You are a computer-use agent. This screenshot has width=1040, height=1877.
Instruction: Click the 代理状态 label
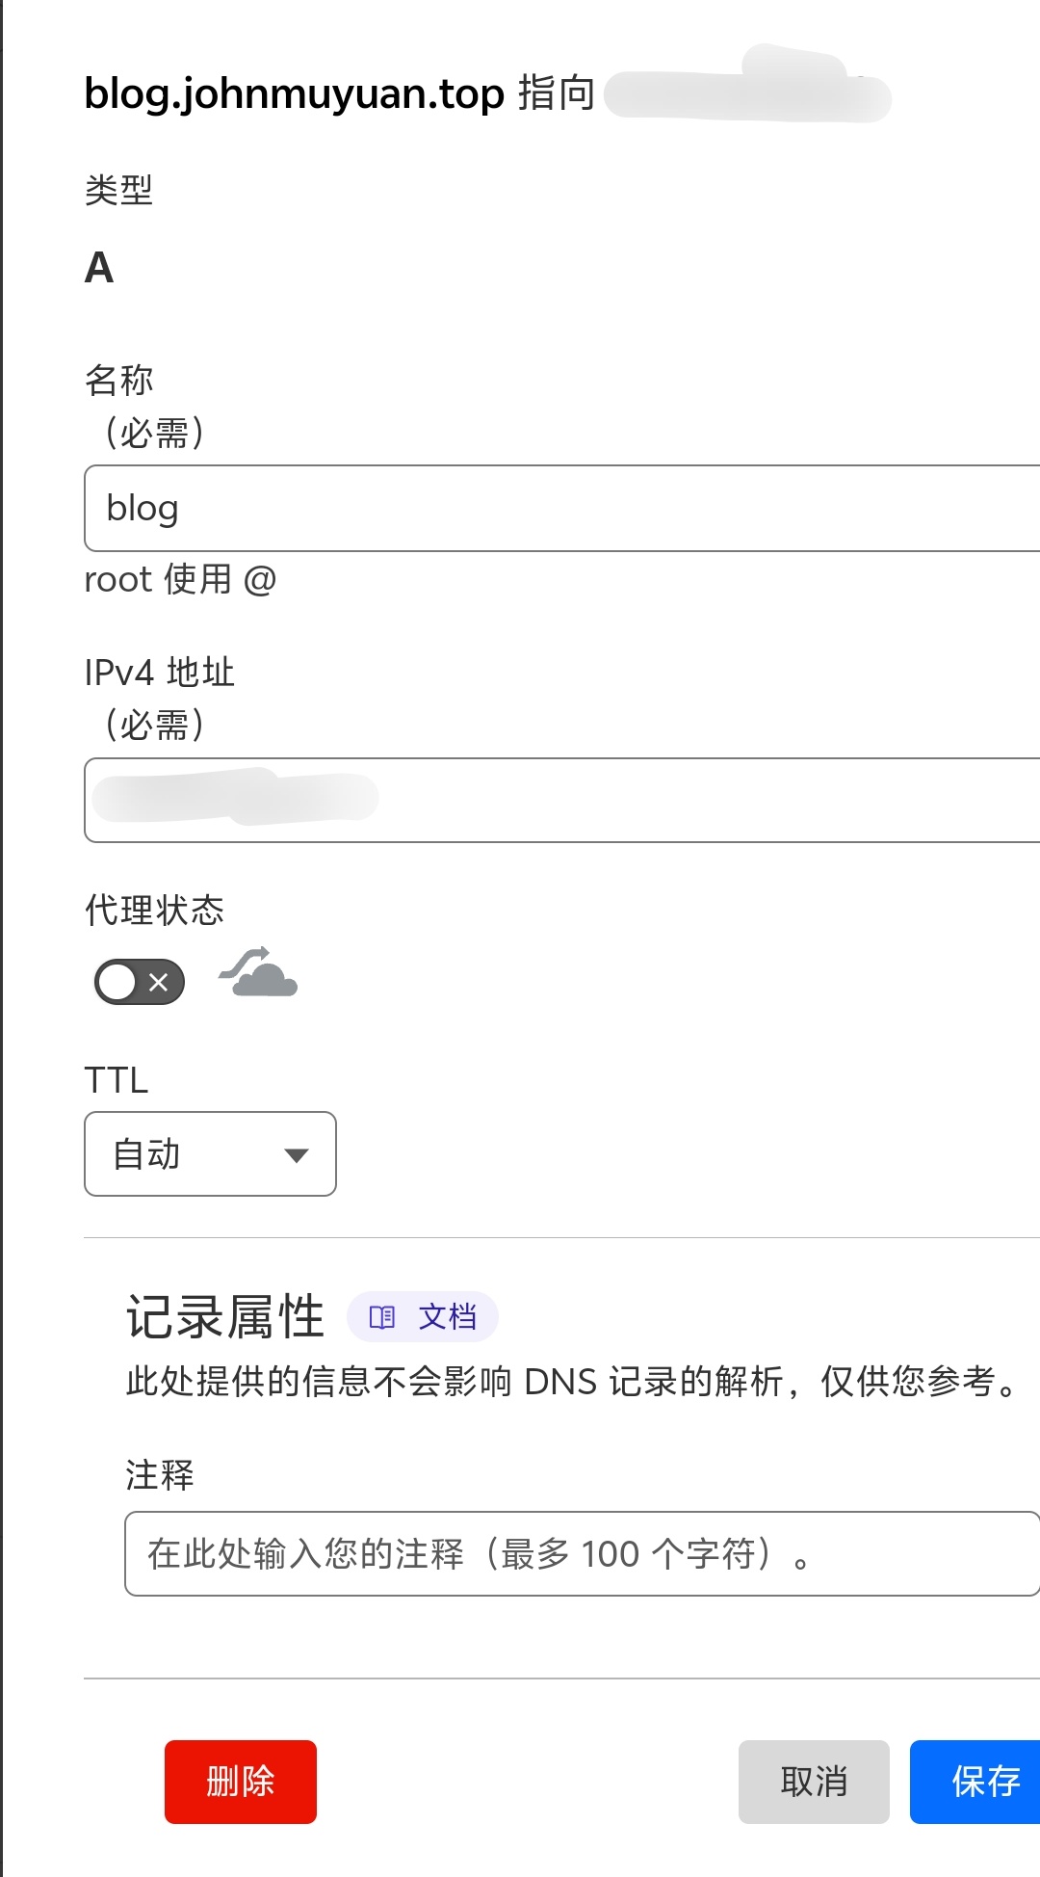[x=154, y=911]
